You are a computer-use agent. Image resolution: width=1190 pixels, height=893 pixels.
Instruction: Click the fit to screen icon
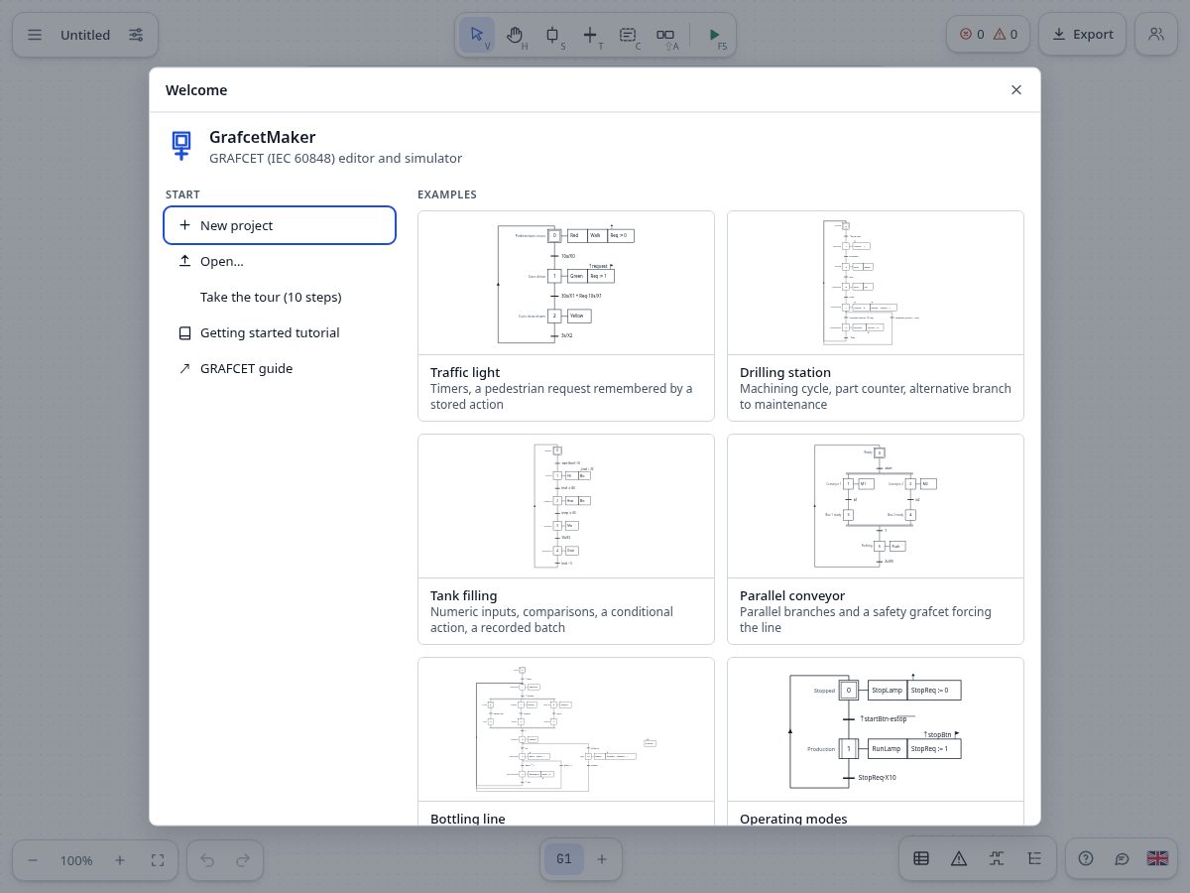click(x=158, y=860)
